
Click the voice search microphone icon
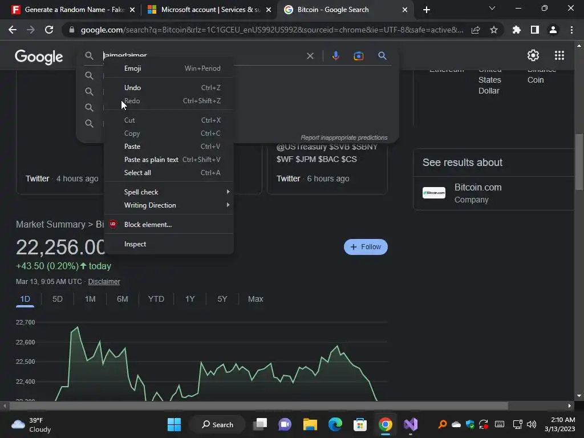(x=335, y=56)
